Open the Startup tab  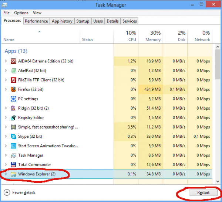[x=83, y=21]
